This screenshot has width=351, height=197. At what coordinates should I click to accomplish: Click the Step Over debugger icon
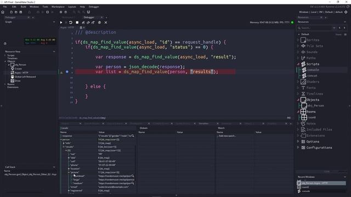click(88, 22)
